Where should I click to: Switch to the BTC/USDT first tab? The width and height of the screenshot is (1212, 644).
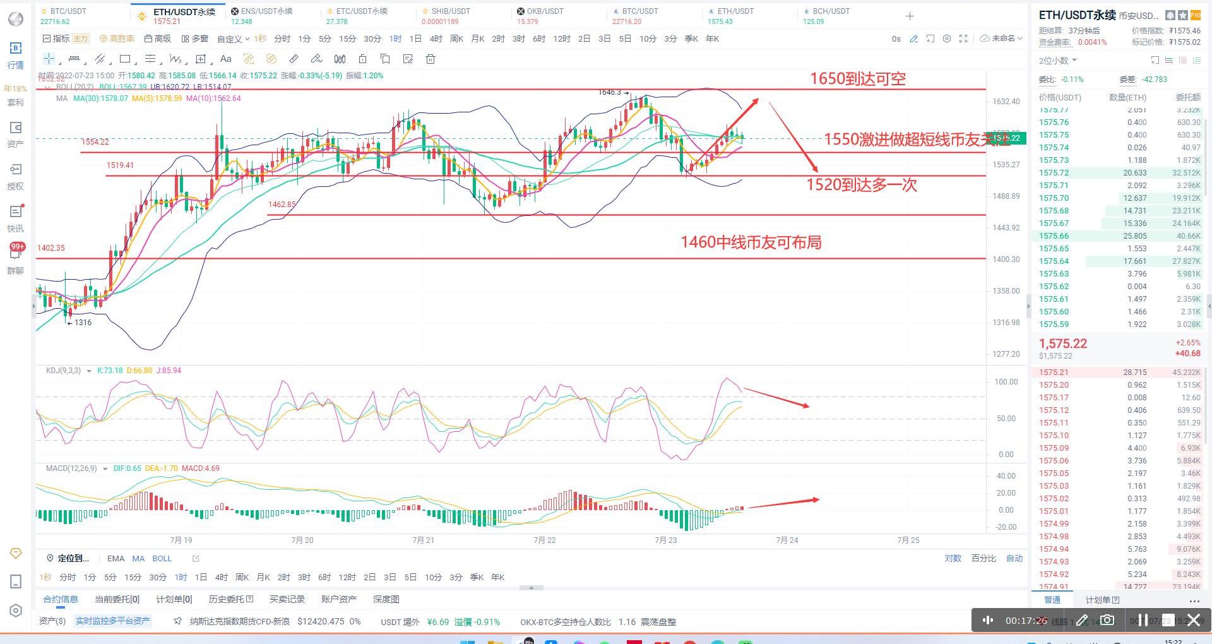tap(68, 16)
